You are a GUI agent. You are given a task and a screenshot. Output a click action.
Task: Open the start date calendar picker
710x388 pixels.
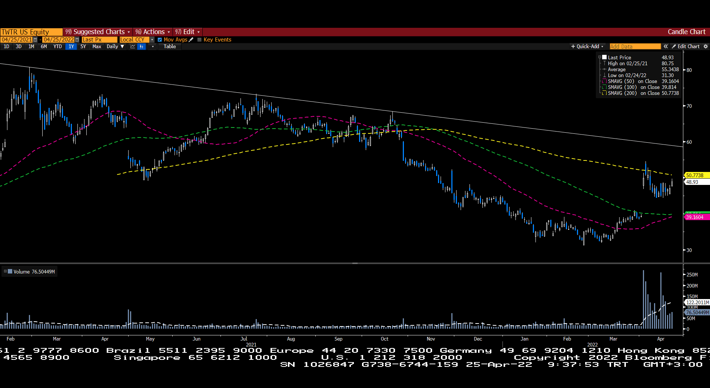coord(35,40)
